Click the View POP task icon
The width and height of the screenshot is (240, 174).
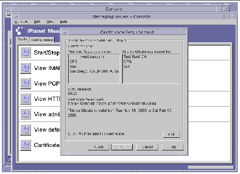25,84
